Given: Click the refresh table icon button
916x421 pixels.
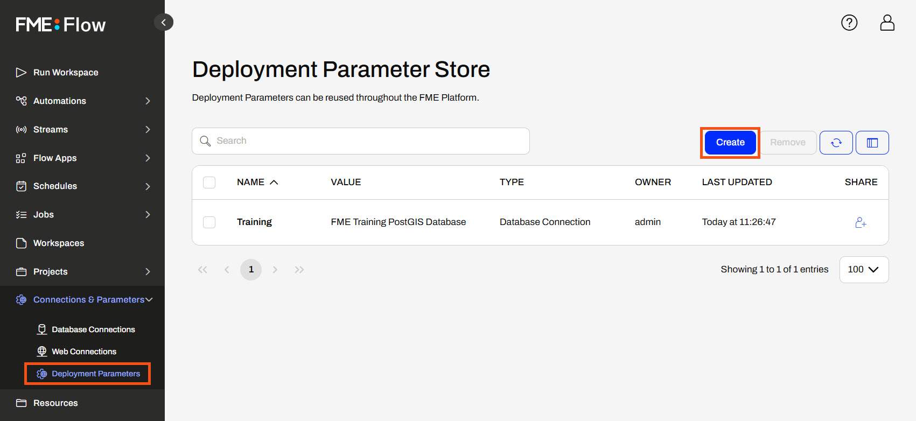Looking at the screenshot, I should (x=836, y=143).
